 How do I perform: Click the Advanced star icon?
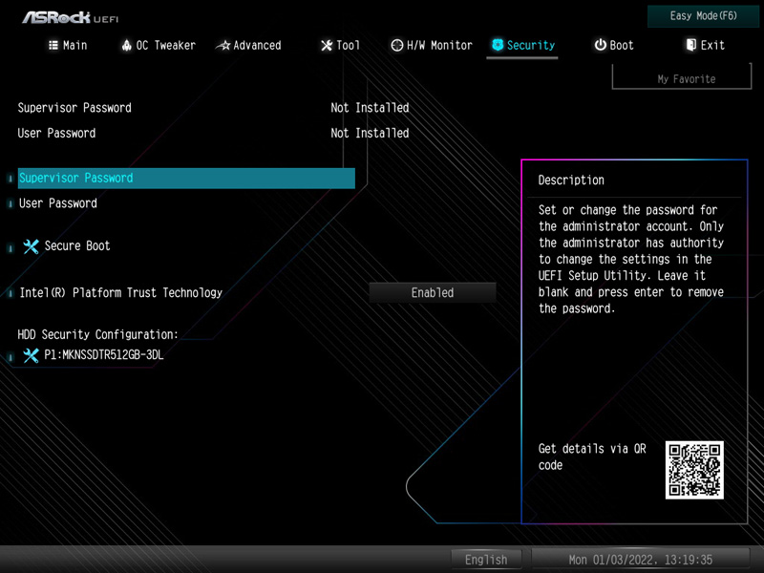(223, 46)
